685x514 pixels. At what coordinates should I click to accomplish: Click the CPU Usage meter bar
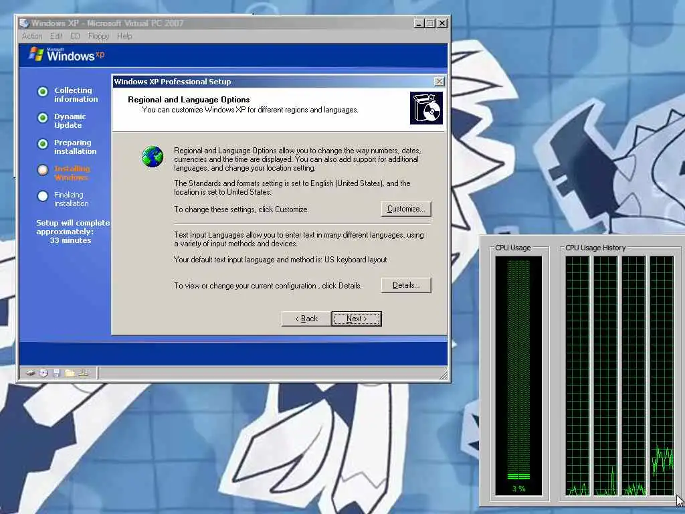pos(518,376)
